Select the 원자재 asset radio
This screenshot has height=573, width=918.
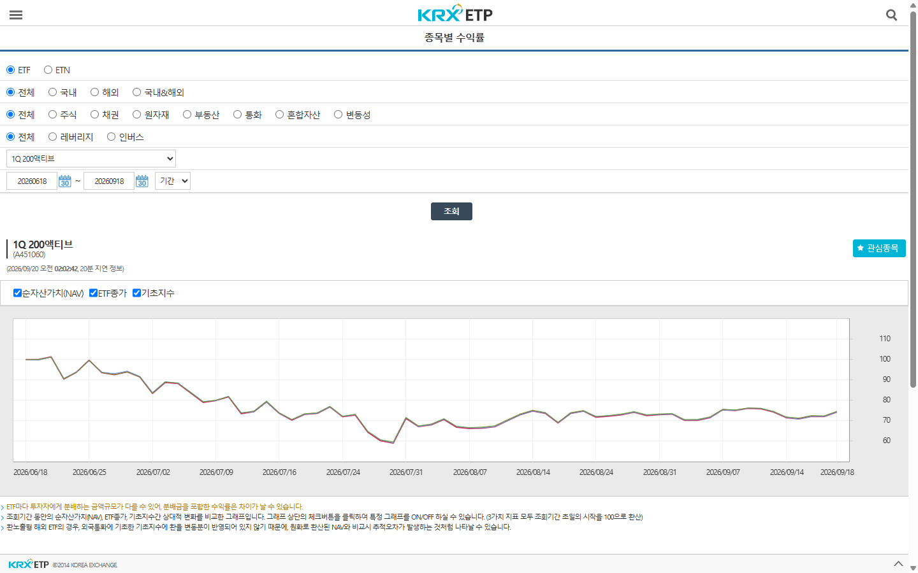coord(136,115)
